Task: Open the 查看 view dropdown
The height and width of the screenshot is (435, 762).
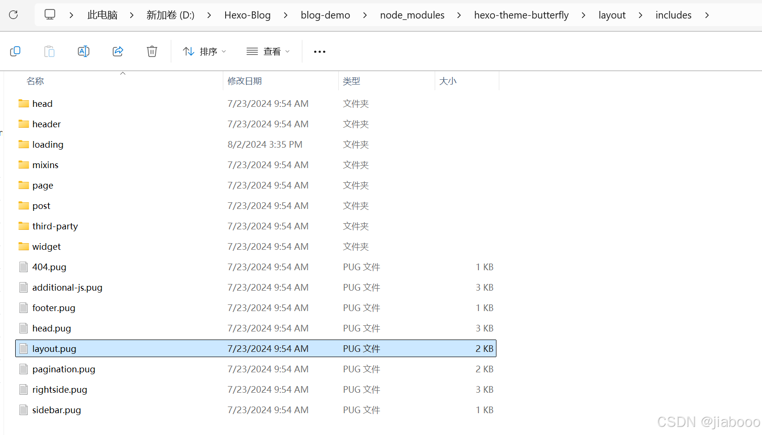Action: (268, 51)
